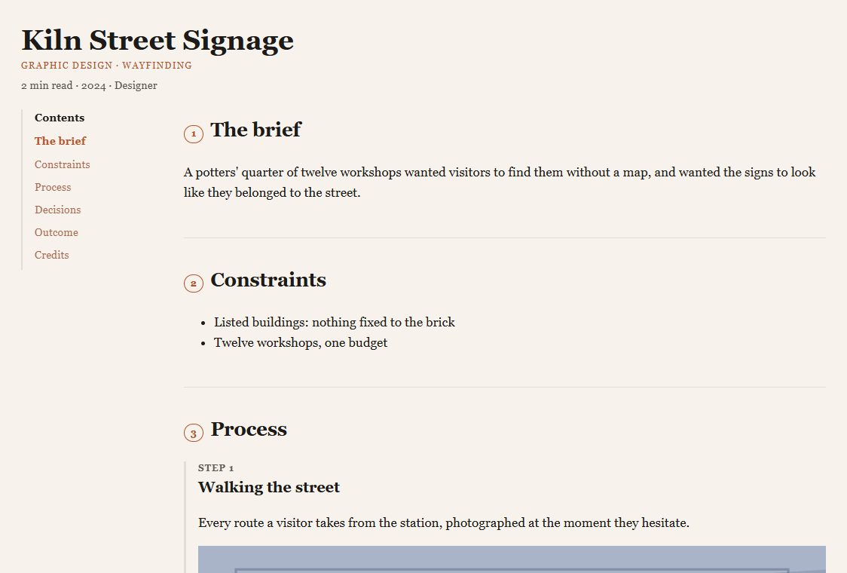847x573 pixels.
Task: Select Process in the Contents list
Action: pos(53,187)
